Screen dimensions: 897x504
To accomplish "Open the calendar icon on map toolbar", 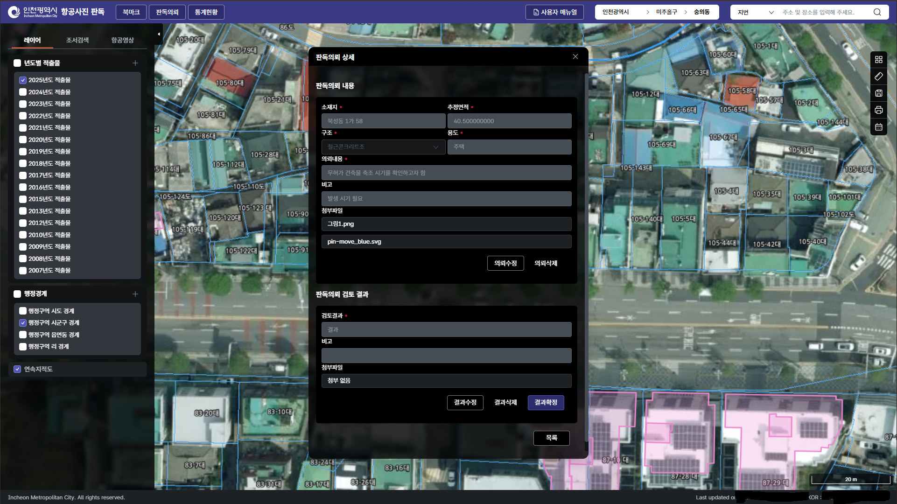I will click(878, 127).
